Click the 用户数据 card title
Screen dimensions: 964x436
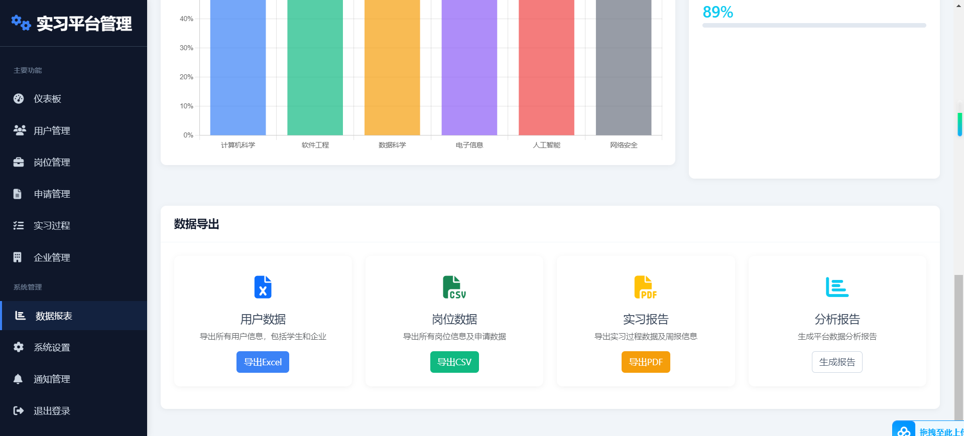(263, 319)
